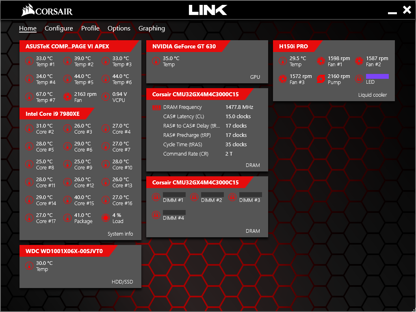Click the Core #15 thermometer icon

click(x=67, y=200)
